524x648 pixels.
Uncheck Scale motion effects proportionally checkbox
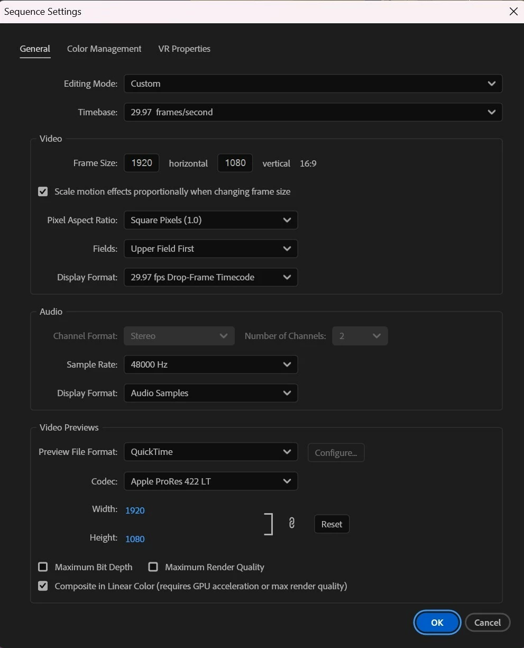(x=43, y=191)
